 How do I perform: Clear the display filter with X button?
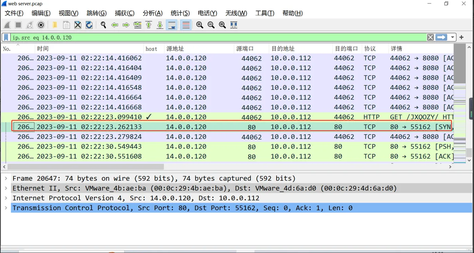coord(430,37)
